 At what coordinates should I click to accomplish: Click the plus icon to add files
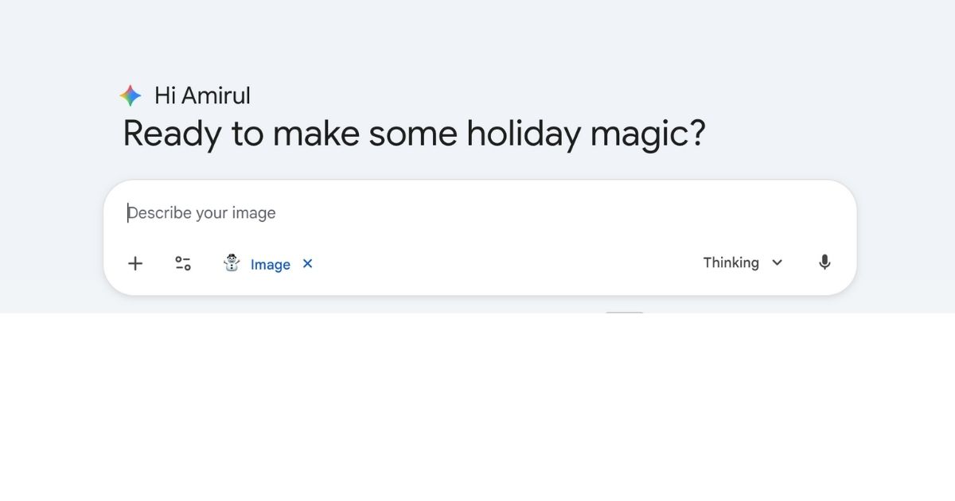[x=135, y=263]
